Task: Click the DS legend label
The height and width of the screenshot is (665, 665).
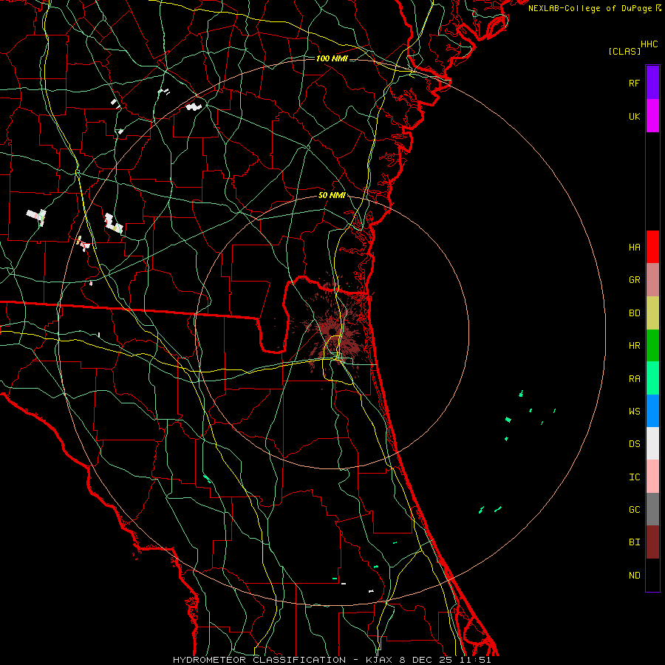Action: [x=634, y=444]
